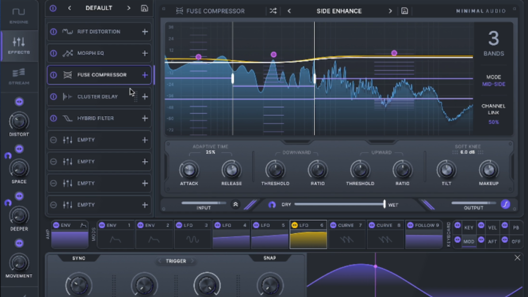The width and height of the screenshot is (528, 297).
Task: Click the Input level slider
Action: pyautogui.click(x=204, y=203)
